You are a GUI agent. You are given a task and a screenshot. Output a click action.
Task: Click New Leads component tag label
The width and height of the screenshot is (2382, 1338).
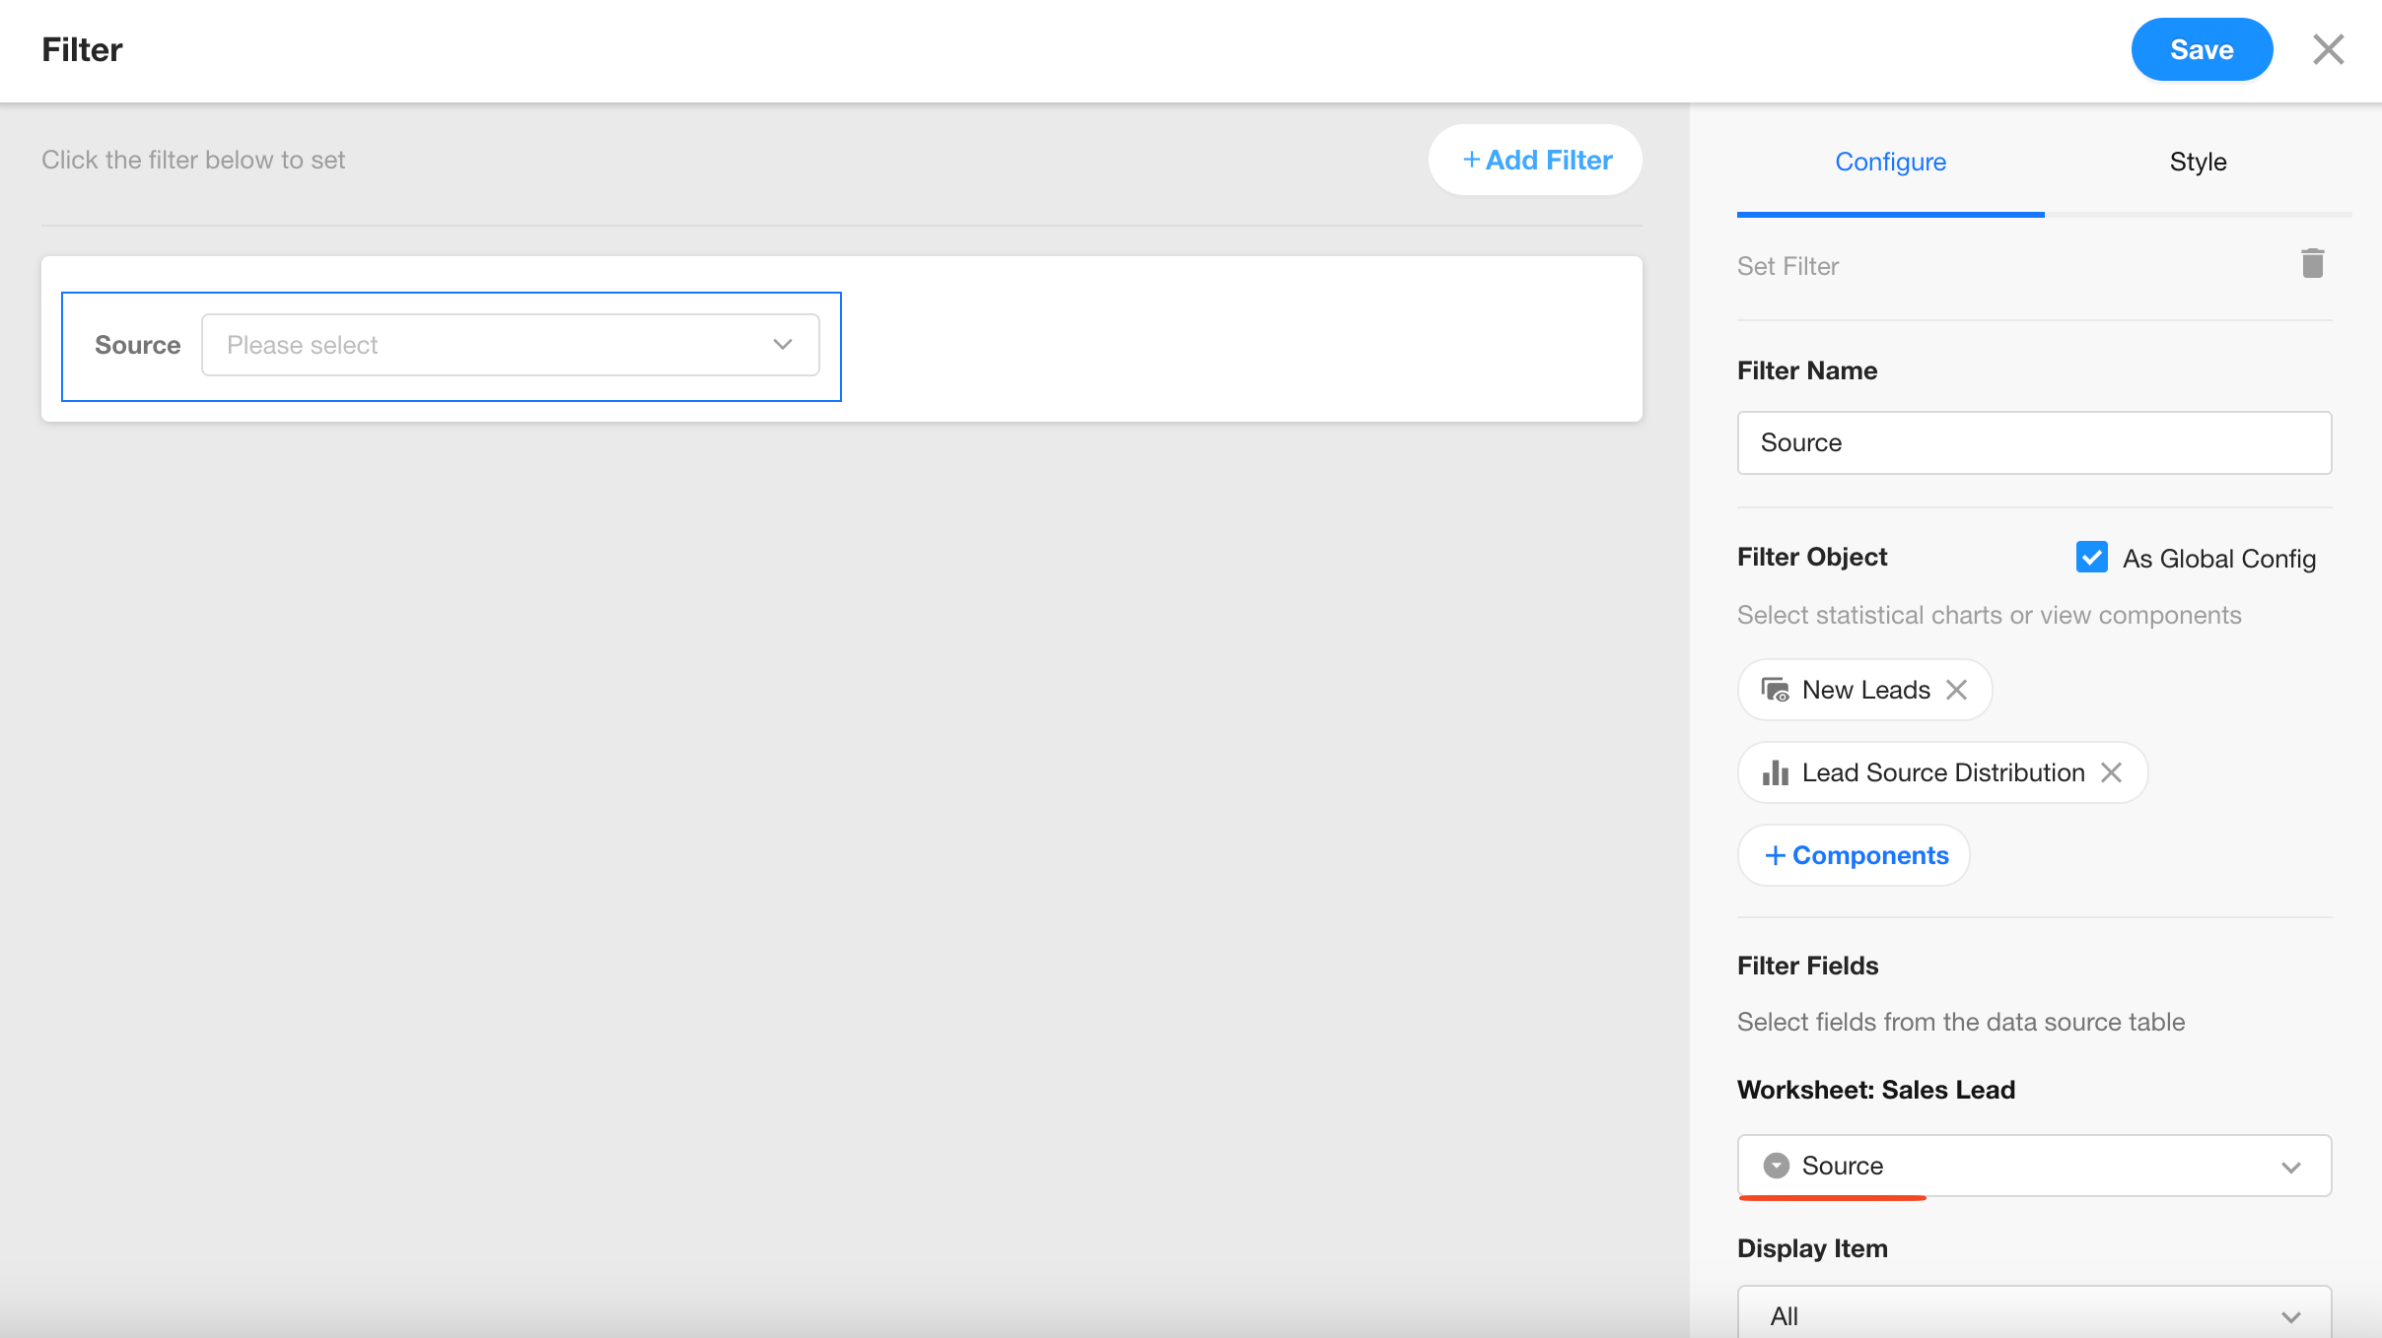[x=1865, y=690]
